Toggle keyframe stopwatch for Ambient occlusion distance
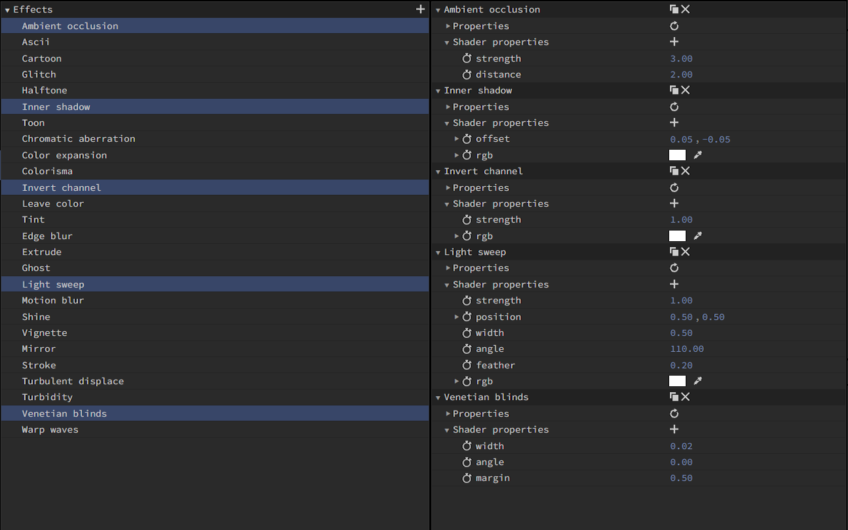Image resolution: width=848 pixels, height=530 pixels. point(467,74)
